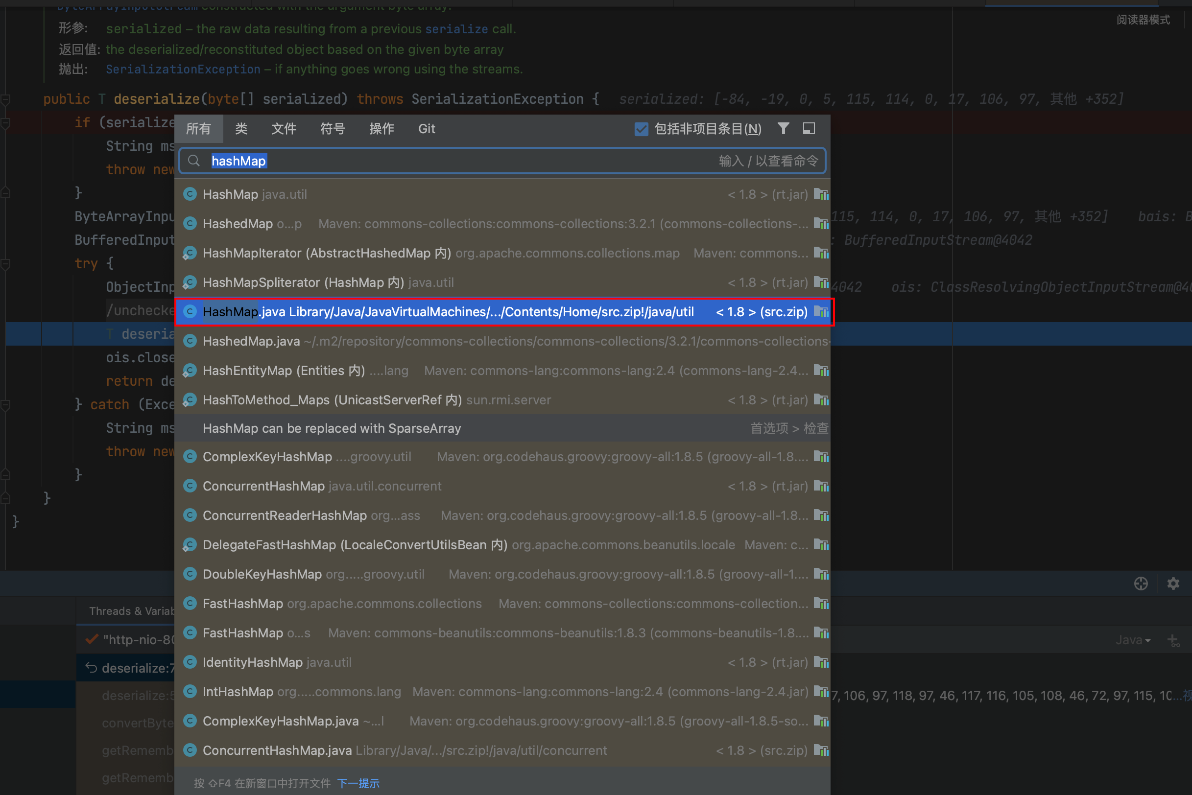The width and height of the screenshot is (1192, 795).
Task: Select ConcurrentReaderHashMap result
Action: [502, 515]
